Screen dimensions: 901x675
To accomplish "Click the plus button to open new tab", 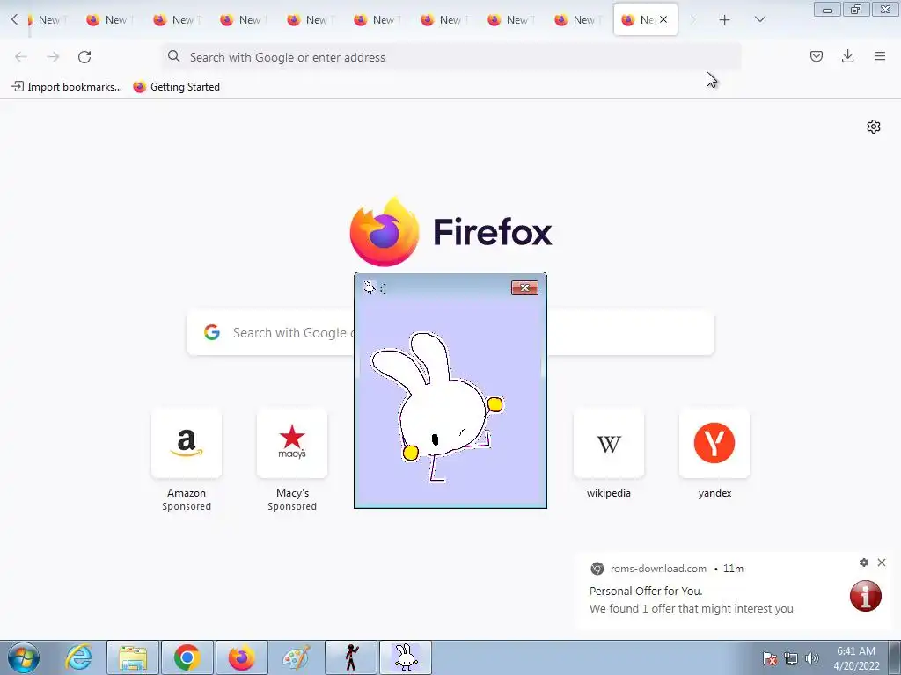I will click(724, 20).
